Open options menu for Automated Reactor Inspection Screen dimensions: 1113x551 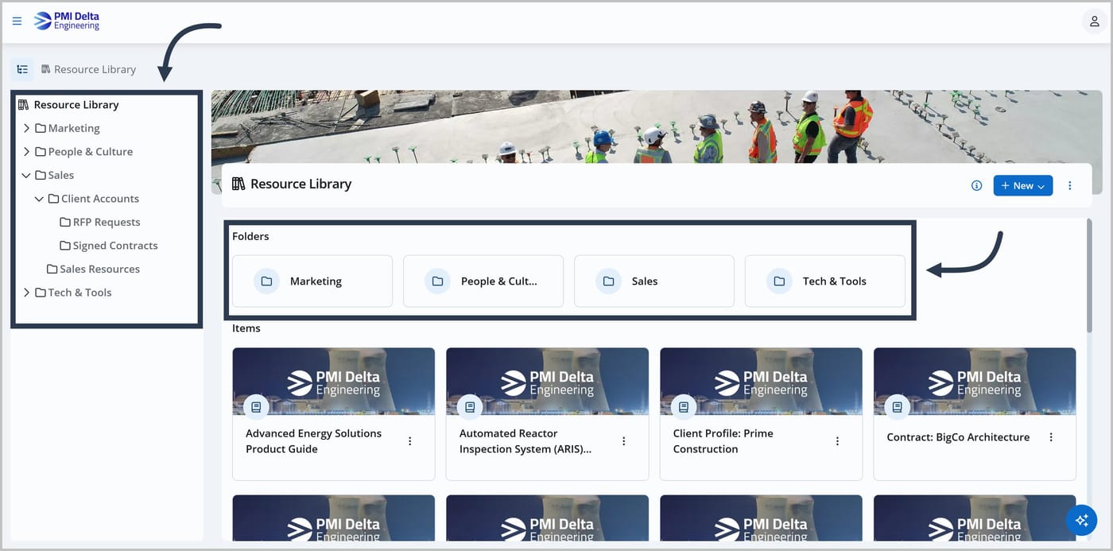tap(623, 441)
